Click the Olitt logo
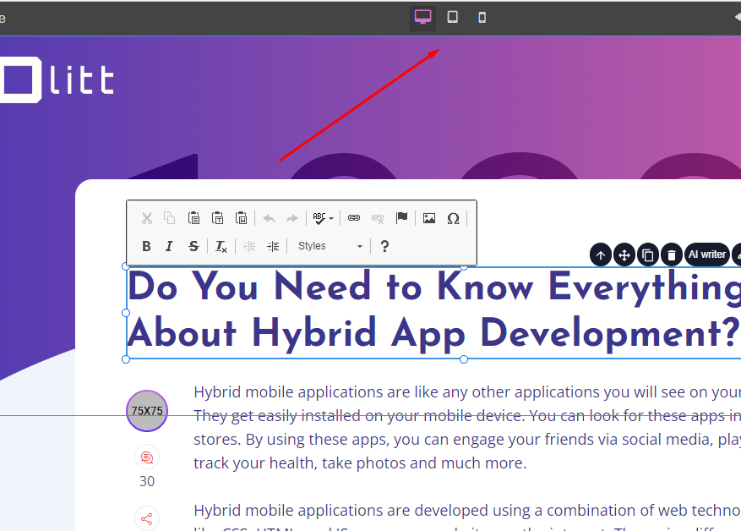 tap(57, 79)
